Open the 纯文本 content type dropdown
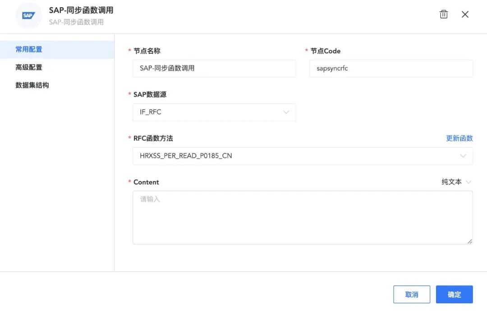Viewport: 487px width, 311px height. (456, 182)
